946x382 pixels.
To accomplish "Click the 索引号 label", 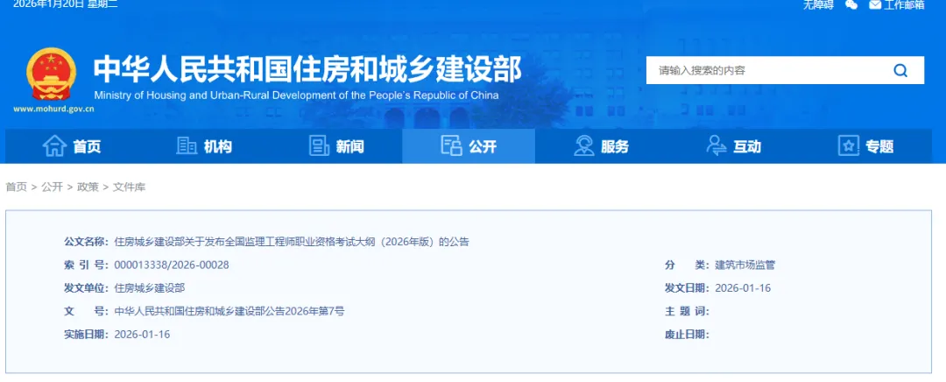I will coord(86,265).
